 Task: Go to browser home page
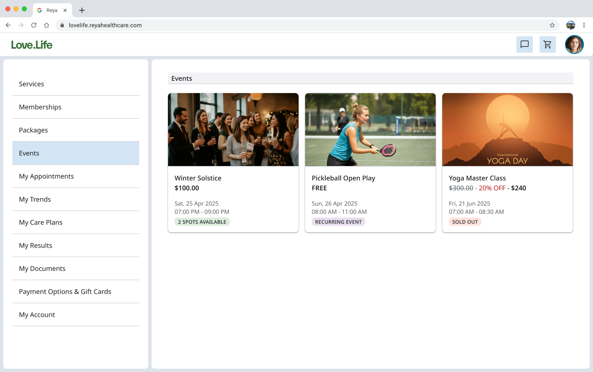coord(47,25)
